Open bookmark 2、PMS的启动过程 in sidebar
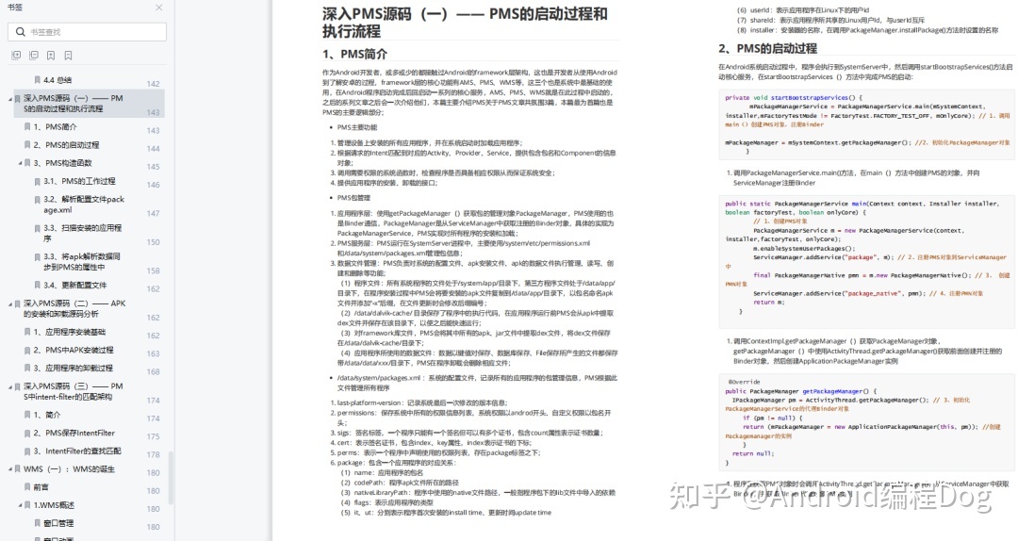This screenshot has height=541, width=1018. 66,145
